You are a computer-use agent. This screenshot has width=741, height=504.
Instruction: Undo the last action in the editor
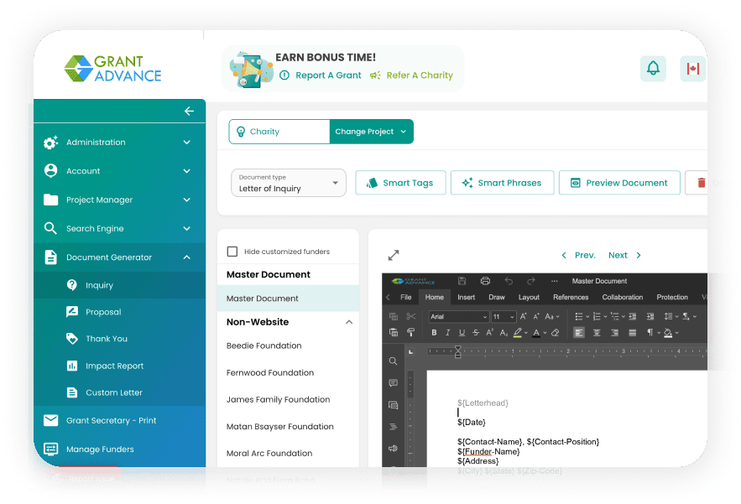pos(509,281)
